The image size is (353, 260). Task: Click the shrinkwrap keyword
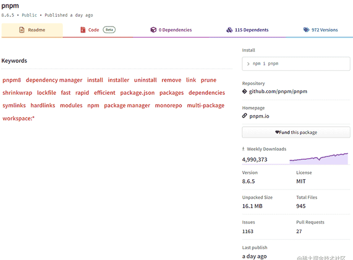coord(17,93)
